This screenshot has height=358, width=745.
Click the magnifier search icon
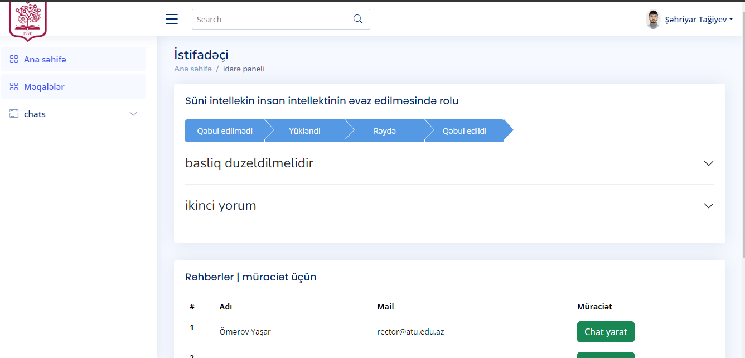point(358,19)
